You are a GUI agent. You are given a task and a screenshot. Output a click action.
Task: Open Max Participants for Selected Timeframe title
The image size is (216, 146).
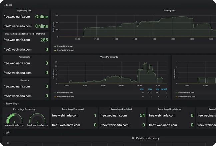tap(26, 34)
